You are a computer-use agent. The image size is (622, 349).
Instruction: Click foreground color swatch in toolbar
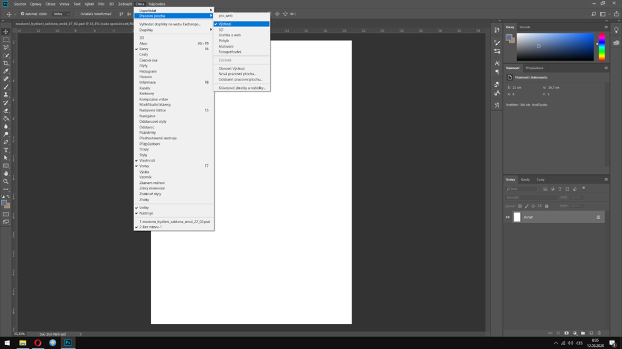5,203
